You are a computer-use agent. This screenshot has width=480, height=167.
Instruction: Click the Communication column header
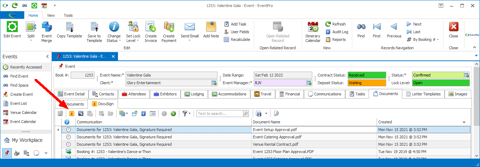click(x=163, y=122)
